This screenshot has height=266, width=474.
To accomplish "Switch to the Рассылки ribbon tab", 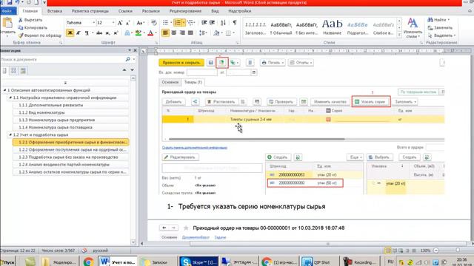I will [x=151, y=11].
